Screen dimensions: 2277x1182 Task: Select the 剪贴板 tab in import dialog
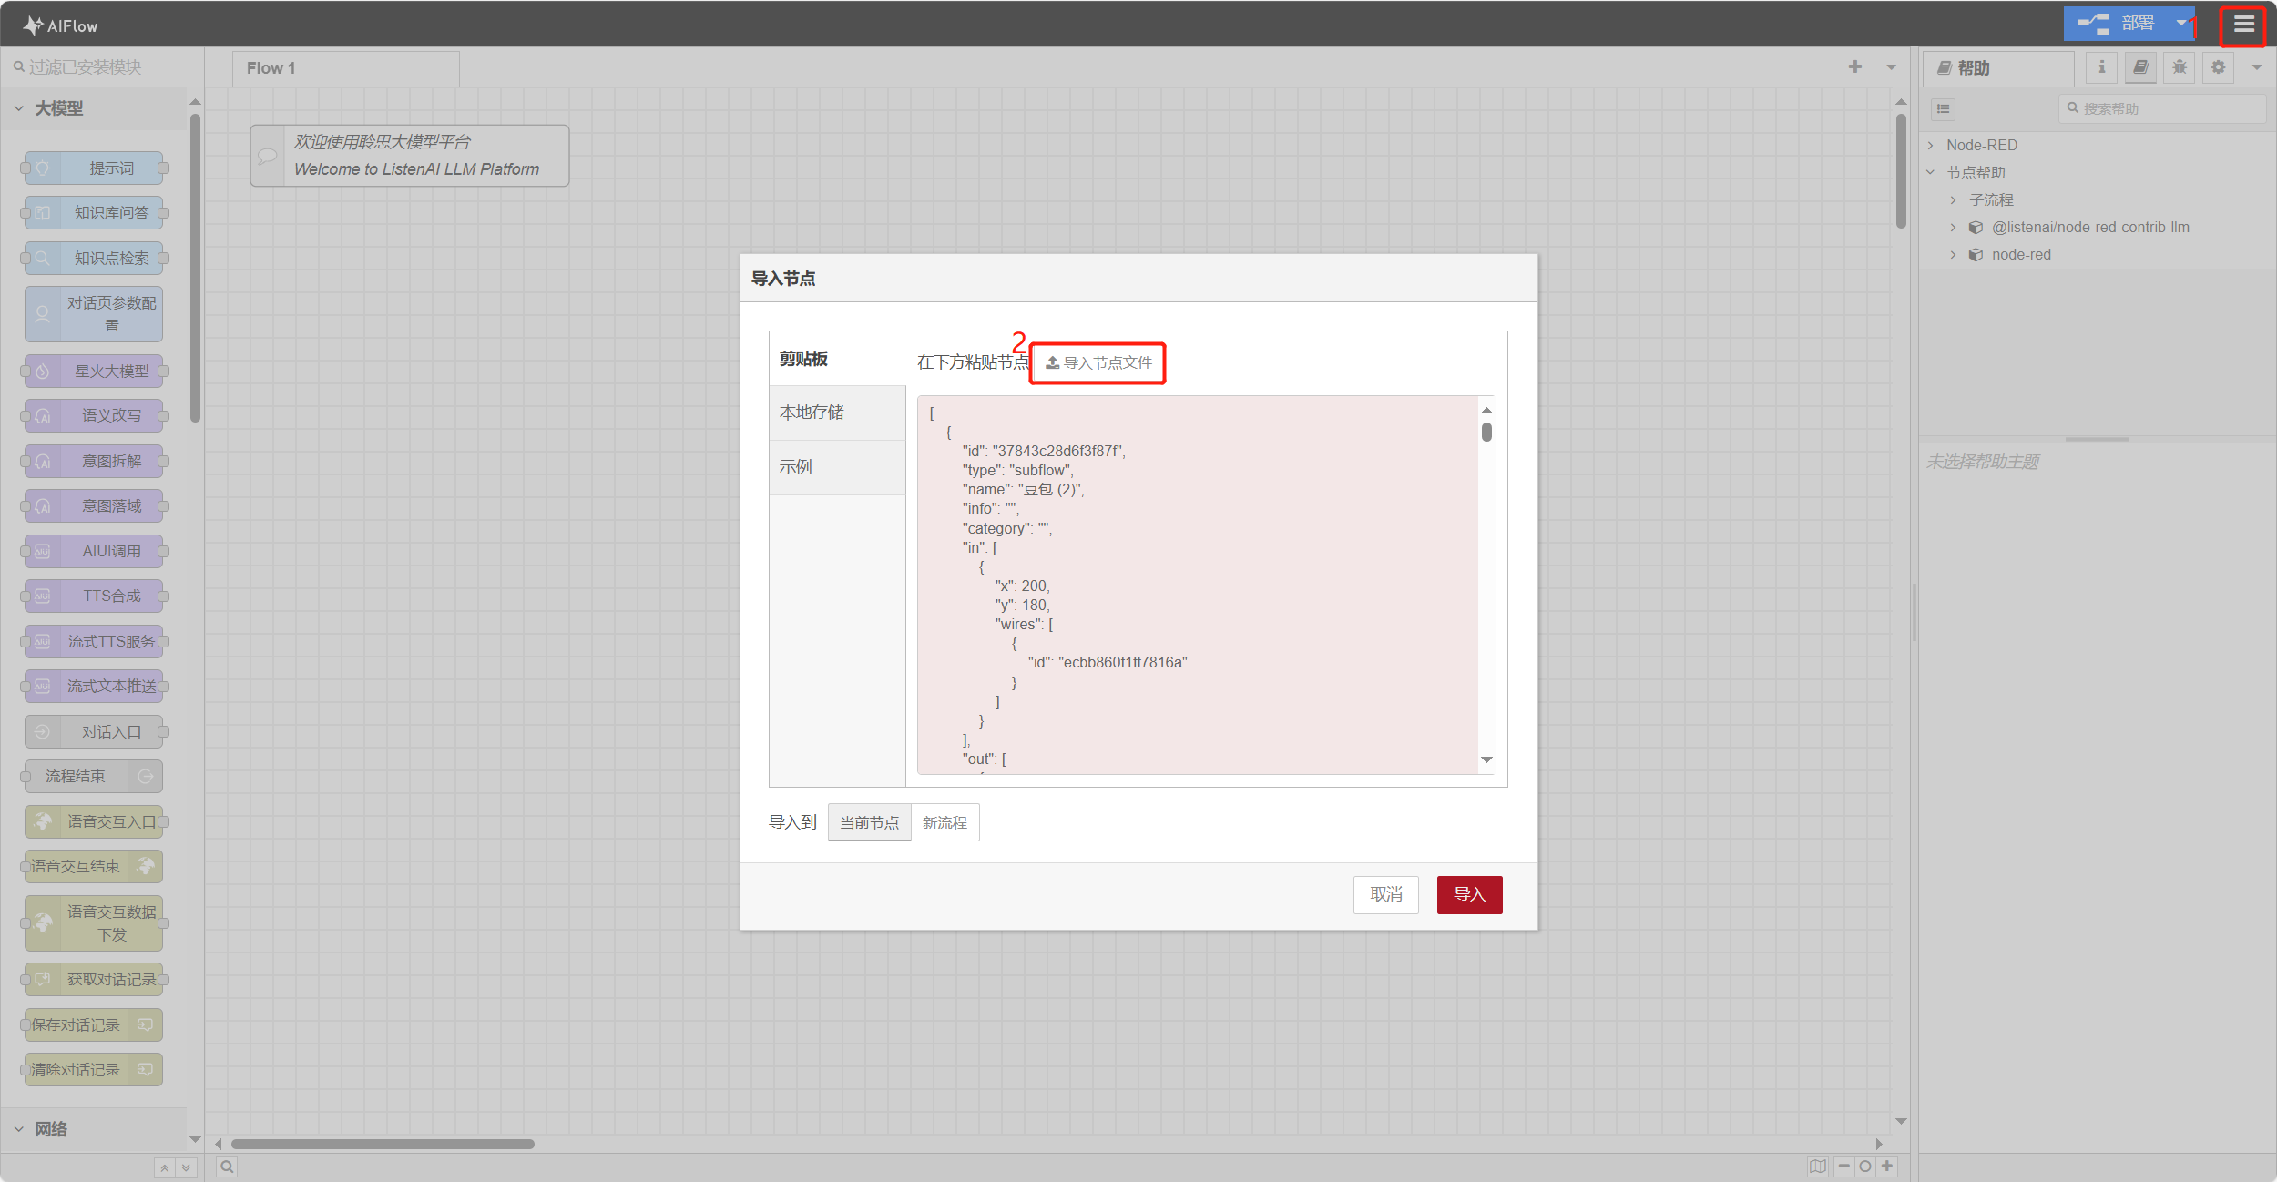click(837, 359)
